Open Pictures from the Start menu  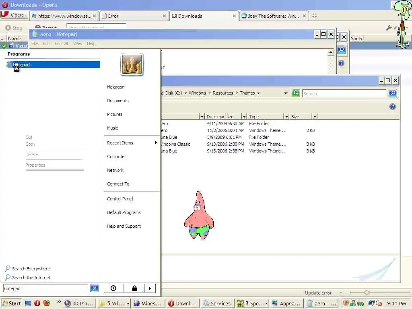[115, 114]
